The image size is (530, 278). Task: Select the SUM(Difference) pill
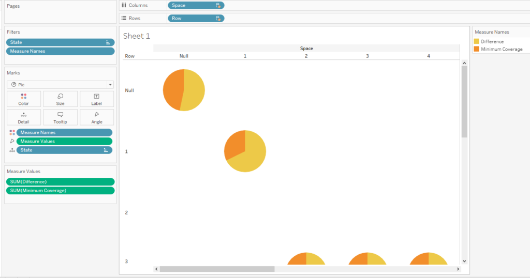[x=60, y=182]
